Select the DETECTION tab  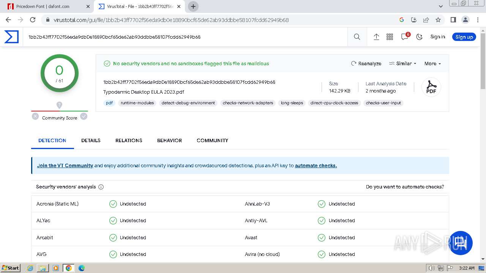pyautogui.click(x=52, y=140)
